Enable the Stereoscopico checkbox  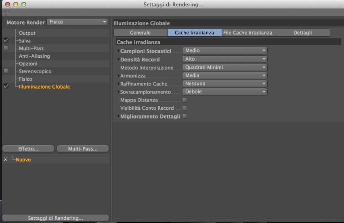pyautogui.click(x=6, y=71)
